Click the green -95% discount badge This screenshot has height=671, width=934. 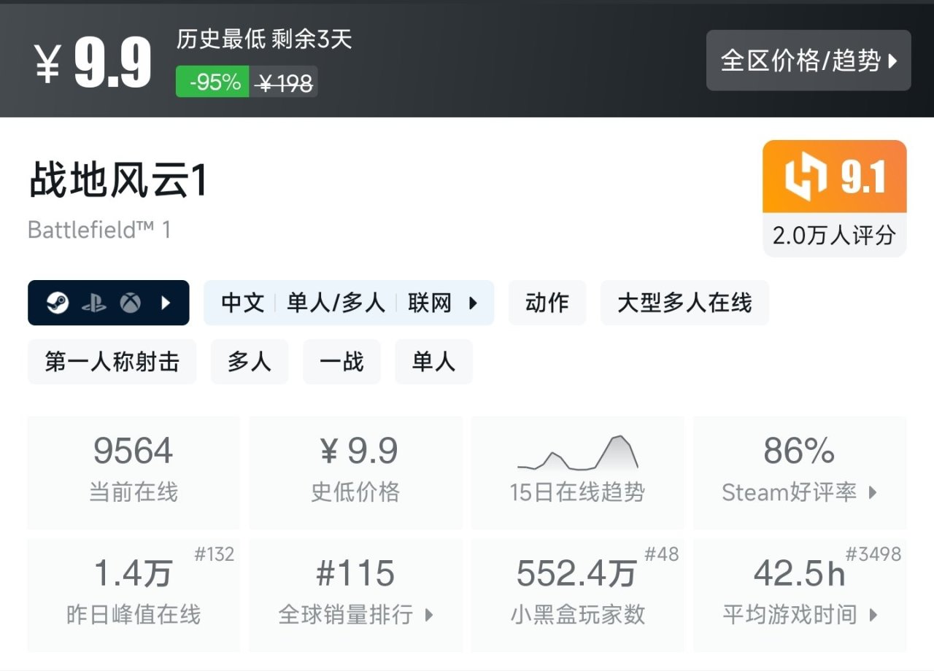pyautogui.click(x=212, y=82)
